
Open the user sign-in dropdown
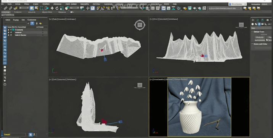tap(238, 4)
